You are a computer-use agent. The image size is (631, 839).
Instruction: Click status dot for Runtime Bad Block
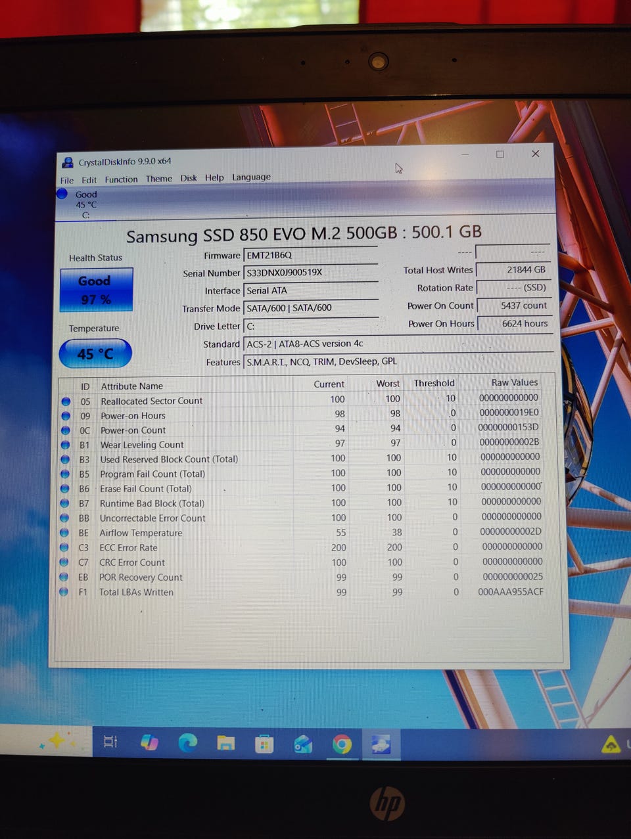coord(64,503)
